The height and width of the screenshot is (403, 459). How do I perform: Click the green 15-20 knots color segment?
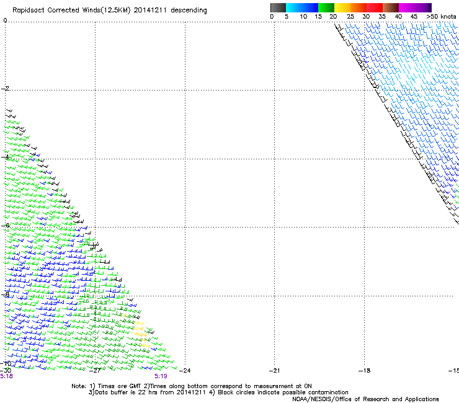326,7
